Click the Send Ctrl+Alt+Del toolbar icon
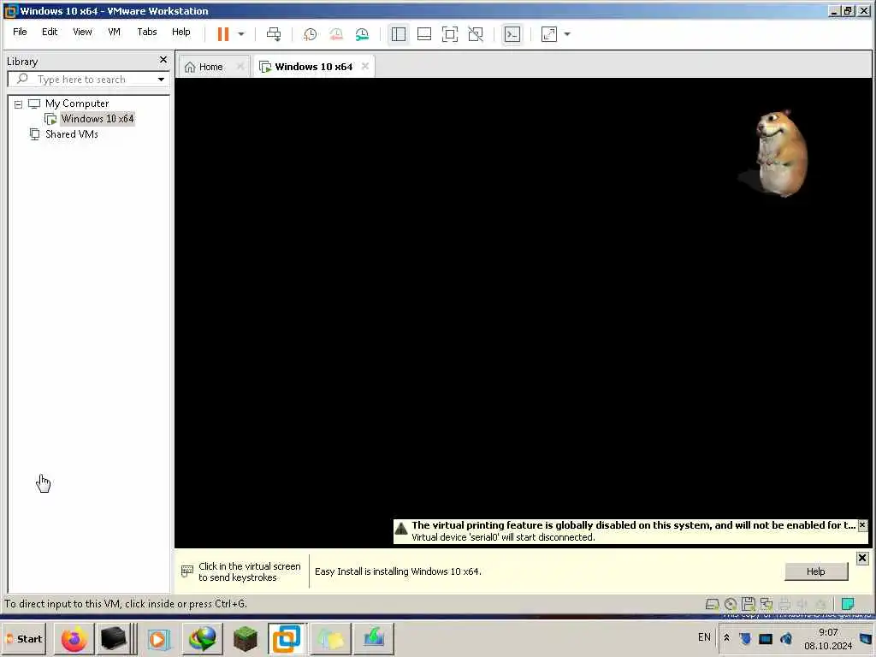 pos(274,34)
